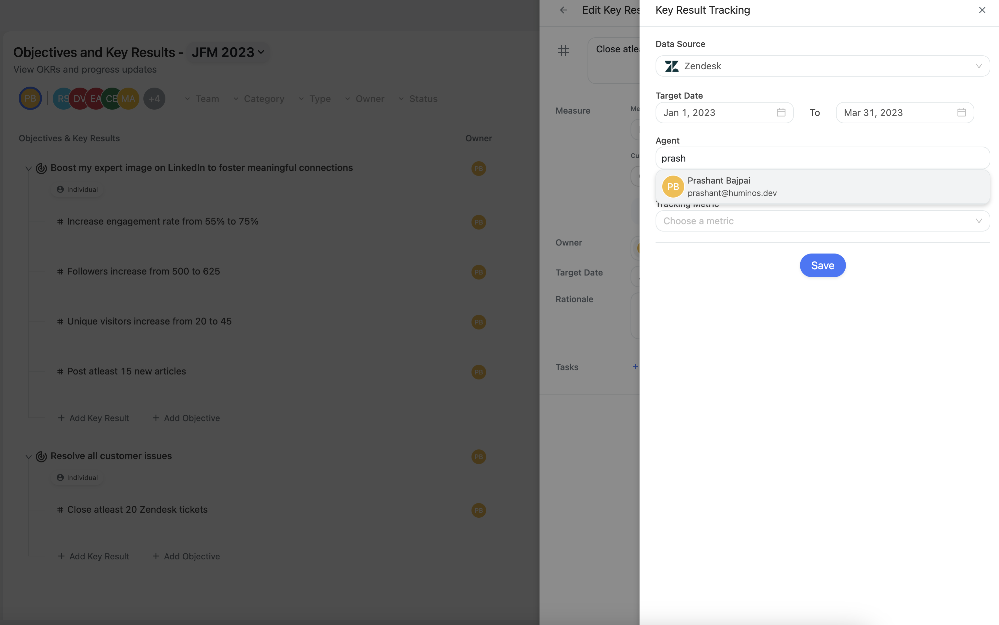Open Post atleast 15 new articles key result
This screenshot has height=625, width=999.
pyautogui.click(x=127, y=371)
